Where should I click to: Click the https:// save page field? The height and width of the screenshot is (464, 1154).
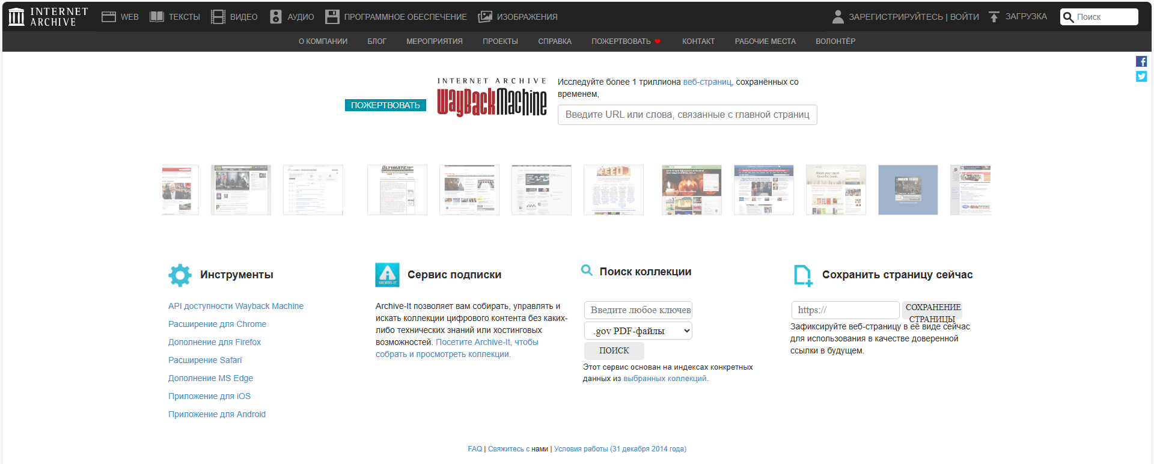[x=845, y=310]
